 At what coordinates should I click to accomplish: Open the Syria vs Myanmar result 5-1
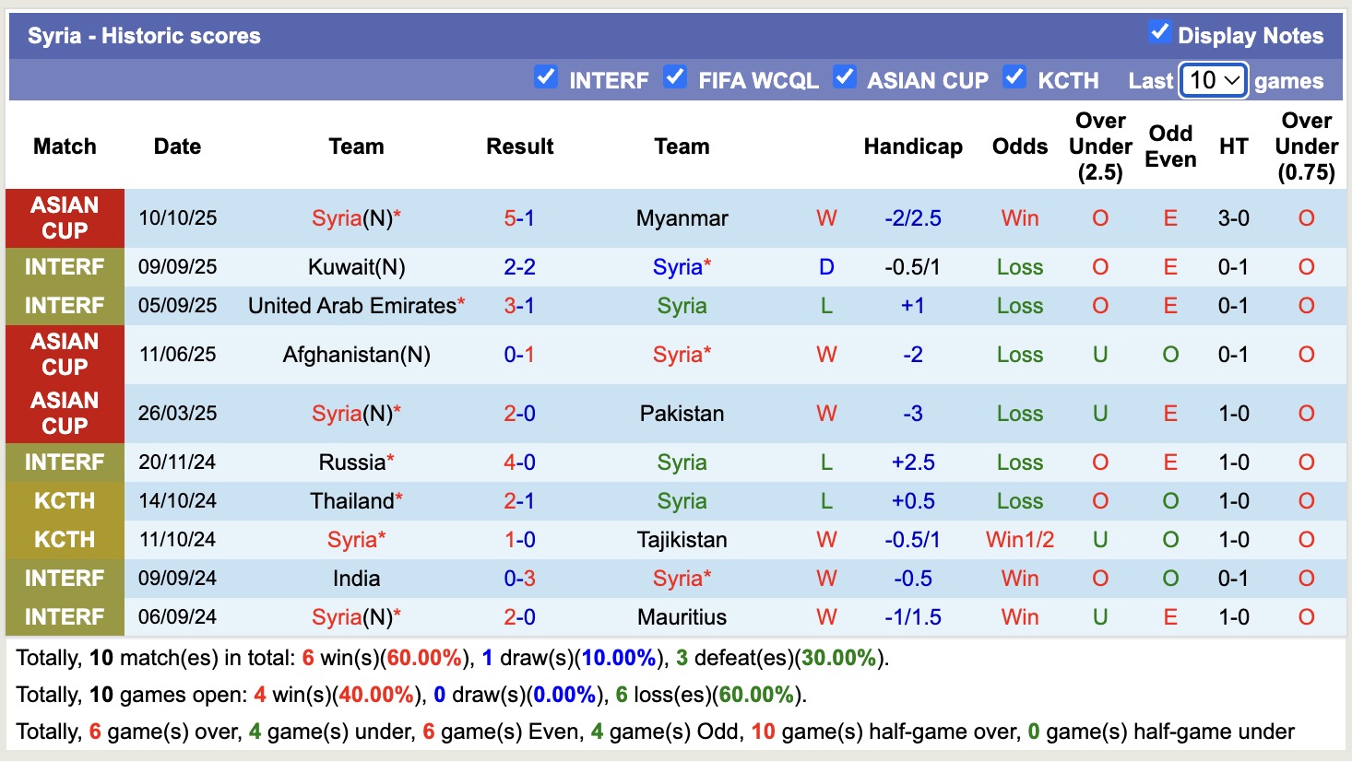(519, 218)
